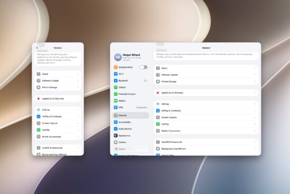Image resolution: width=290 pixels, height=194 pixels.
Task: Select the Wi-Fi label in the sidebar
Action: [121, 74]
